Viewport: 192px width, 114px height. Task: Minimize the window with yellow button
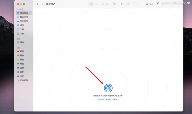(x=21, y=4)
